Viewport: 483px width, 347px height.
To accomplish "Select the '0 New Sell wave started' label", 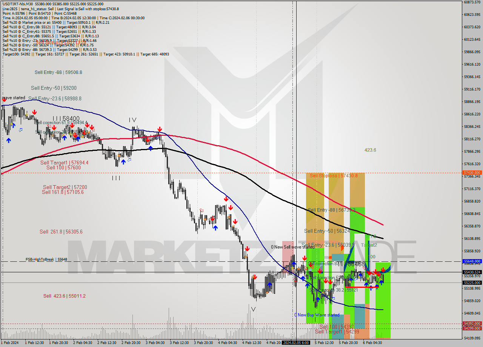I will tap(292, 247).
